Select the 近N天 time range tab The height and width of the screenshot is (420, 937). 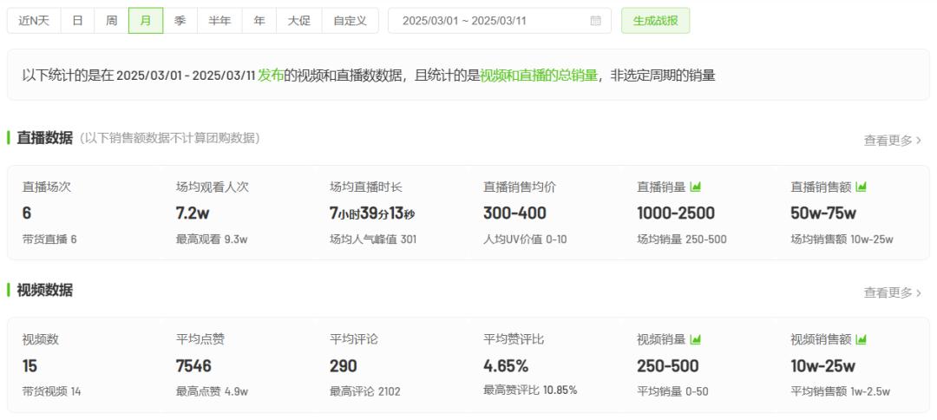coord(34,21)
